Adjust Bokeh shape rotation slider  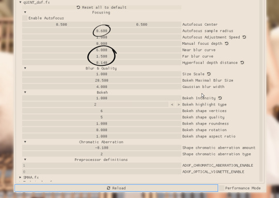102,130
